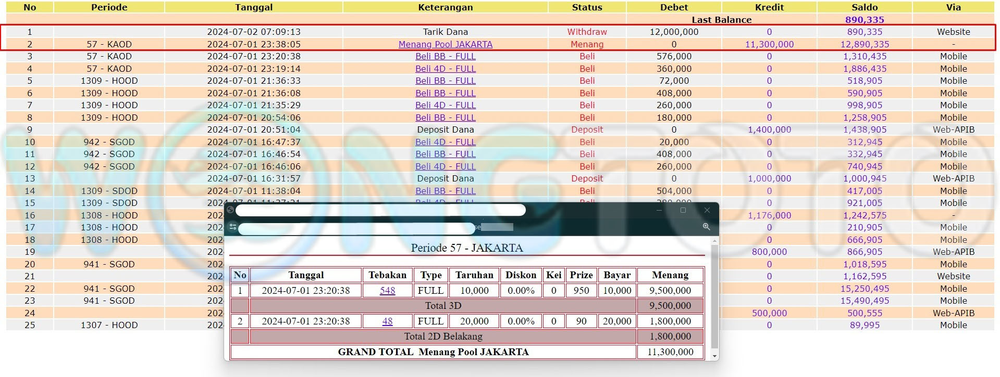Screen dimensions: 1000x377
Task: Minimize the Periode 57 popup window
Action: coord(659,210)
